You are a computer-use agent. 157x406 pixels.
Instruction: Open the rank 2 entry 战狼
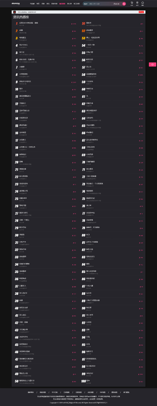(21, 30)
